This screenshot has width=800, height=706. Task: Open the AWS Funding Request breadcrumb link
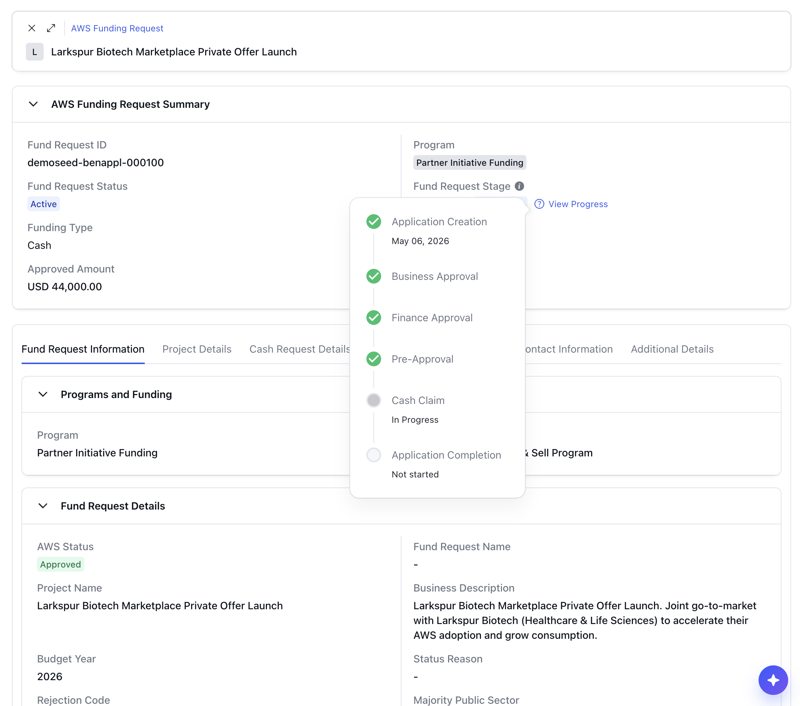coord(117,28)
